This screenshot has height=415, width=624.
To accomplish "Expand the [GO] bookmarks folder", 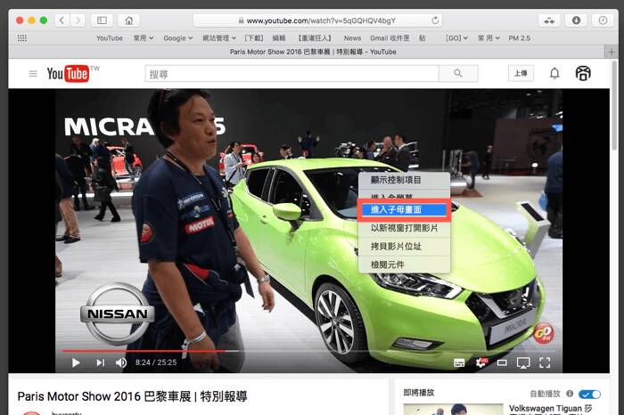I will [456, 38].
